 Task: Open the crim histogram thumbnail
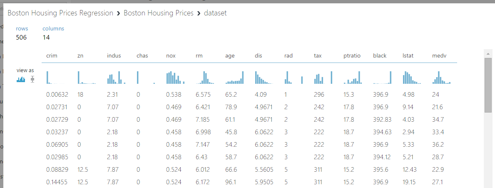point(55,78)
